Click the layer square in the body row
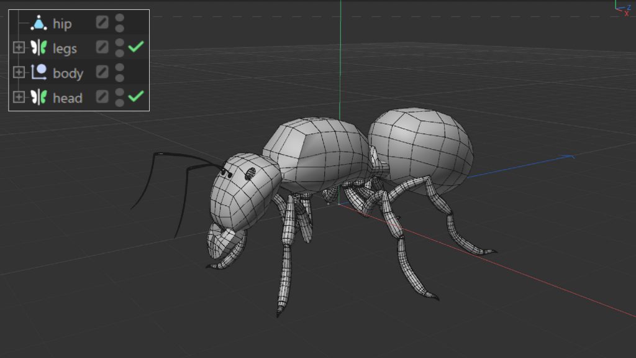Viewport: 636px width, 358px height. click(x=102, y=72)
